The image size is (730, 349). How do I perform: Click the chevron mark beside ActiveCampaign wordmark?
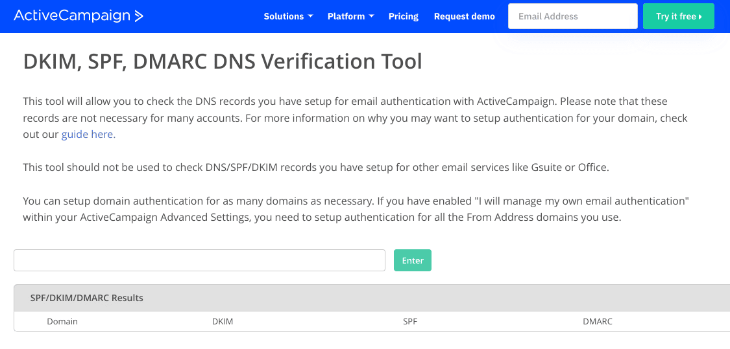coord(139,16)
